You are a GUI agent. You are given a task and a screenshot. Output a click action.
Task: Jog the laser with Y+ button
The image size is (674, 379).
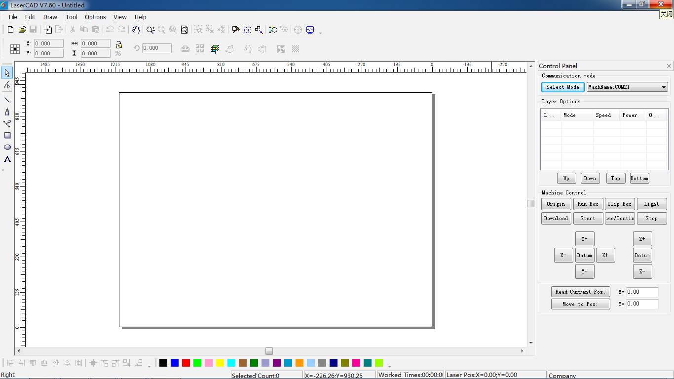click(x=585, y=239)
